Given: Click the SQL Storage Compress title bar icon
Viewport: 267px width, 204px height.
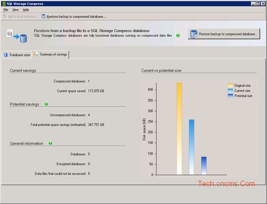Looking at the screenshot, I should 4,4.
